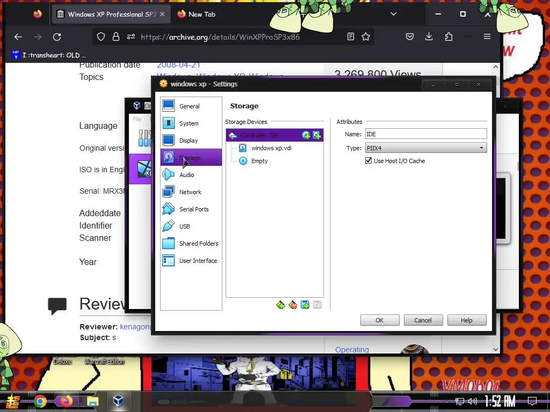The height and width of the screenshot is (412, 550).
Task: Open the USB settings category
Action: 191,226
